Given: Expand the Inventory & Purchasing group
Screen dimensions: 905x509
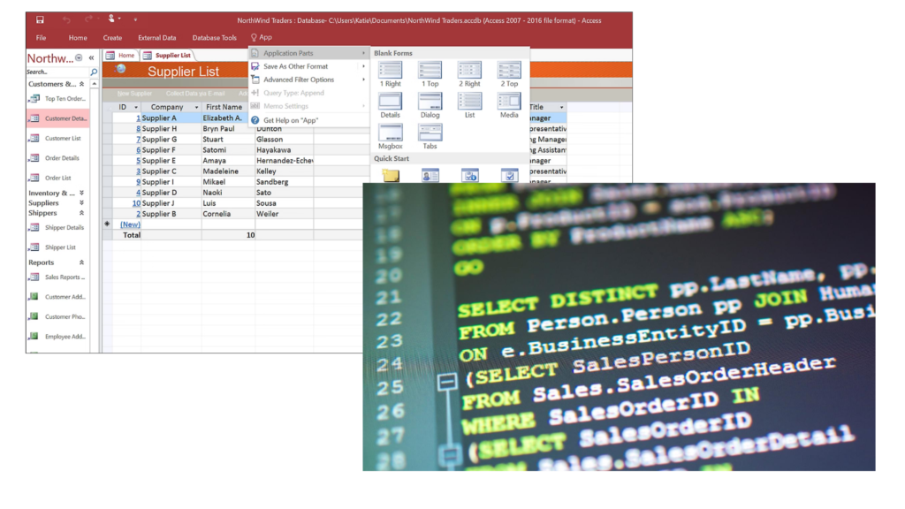Looking at the screenshot, I should pos(81,194).
